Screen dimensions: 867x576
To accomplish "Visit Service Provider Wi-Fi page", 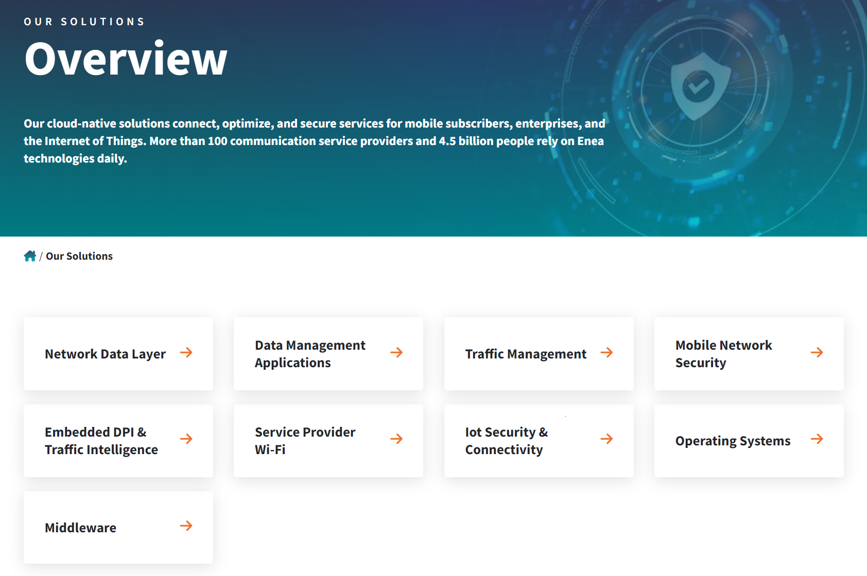I will coord(305,441).
